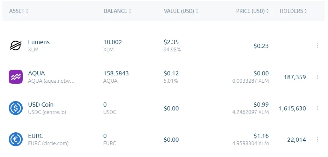Sort the table by BALANCE column
Screen dimensions: 328x157
(x=118, y=11)
